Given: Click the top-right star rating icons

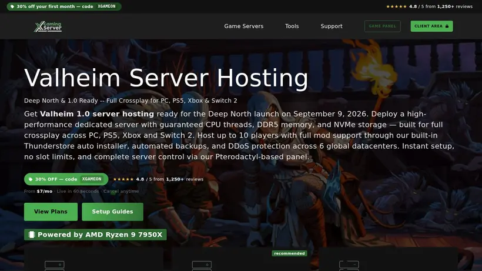Looking at the screenshot, I should (x=396, y=6).
